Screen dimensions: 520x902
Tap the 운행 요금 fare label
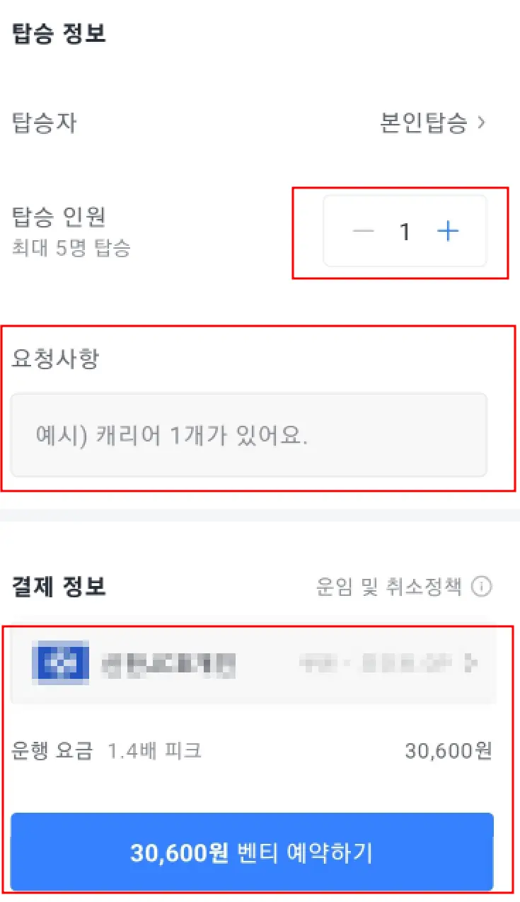(x=52, y=750)
